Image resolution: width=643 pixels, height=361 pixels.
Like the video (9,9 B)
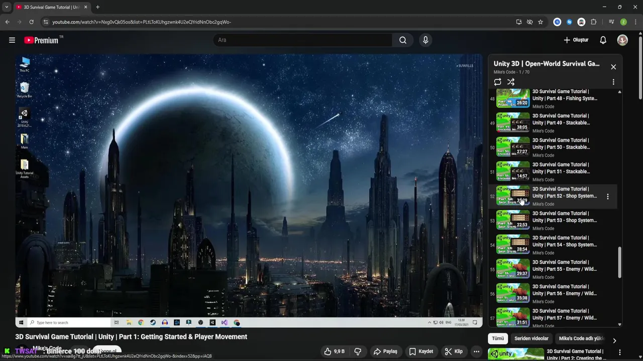(335, 351)
